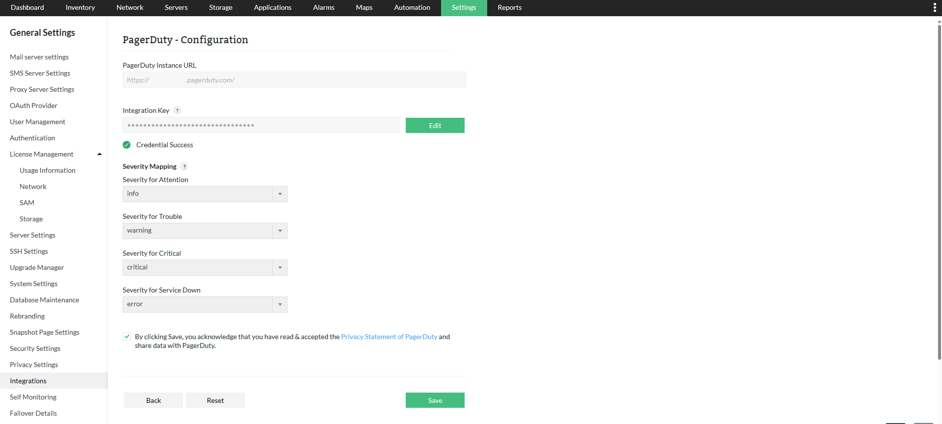Image resolution: width=942 pixels, height=424 pixels.
Task: Switch to the Applications tab
Action: (273, 8)
